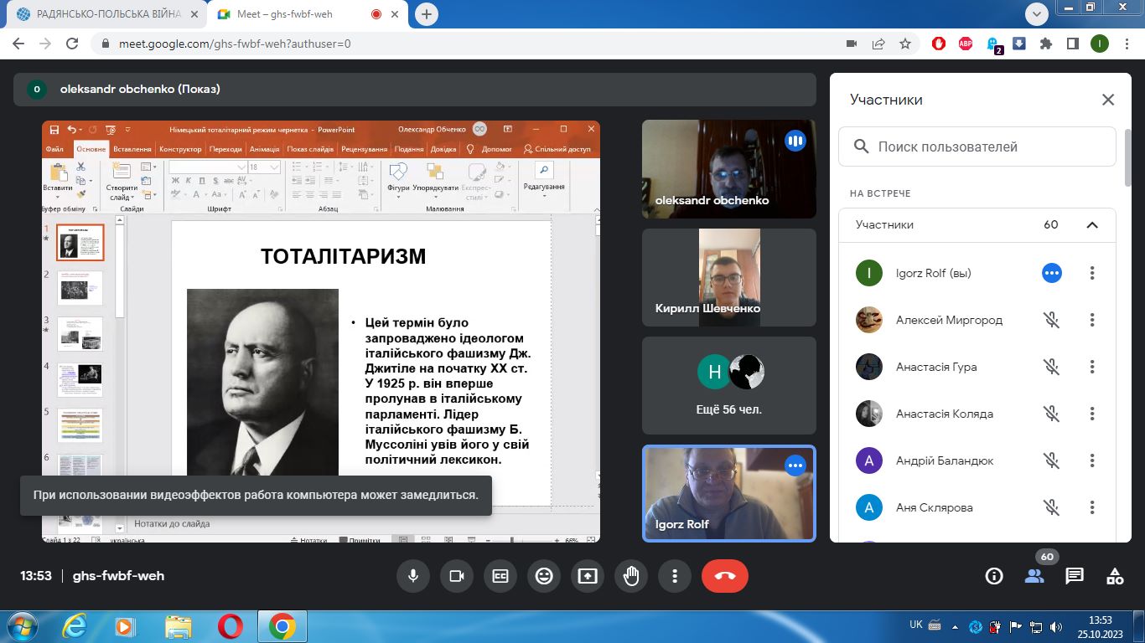Click Igorz Rolf (вы) participant row
Viewport: 1145px width, 643px height.
[977, 273]
